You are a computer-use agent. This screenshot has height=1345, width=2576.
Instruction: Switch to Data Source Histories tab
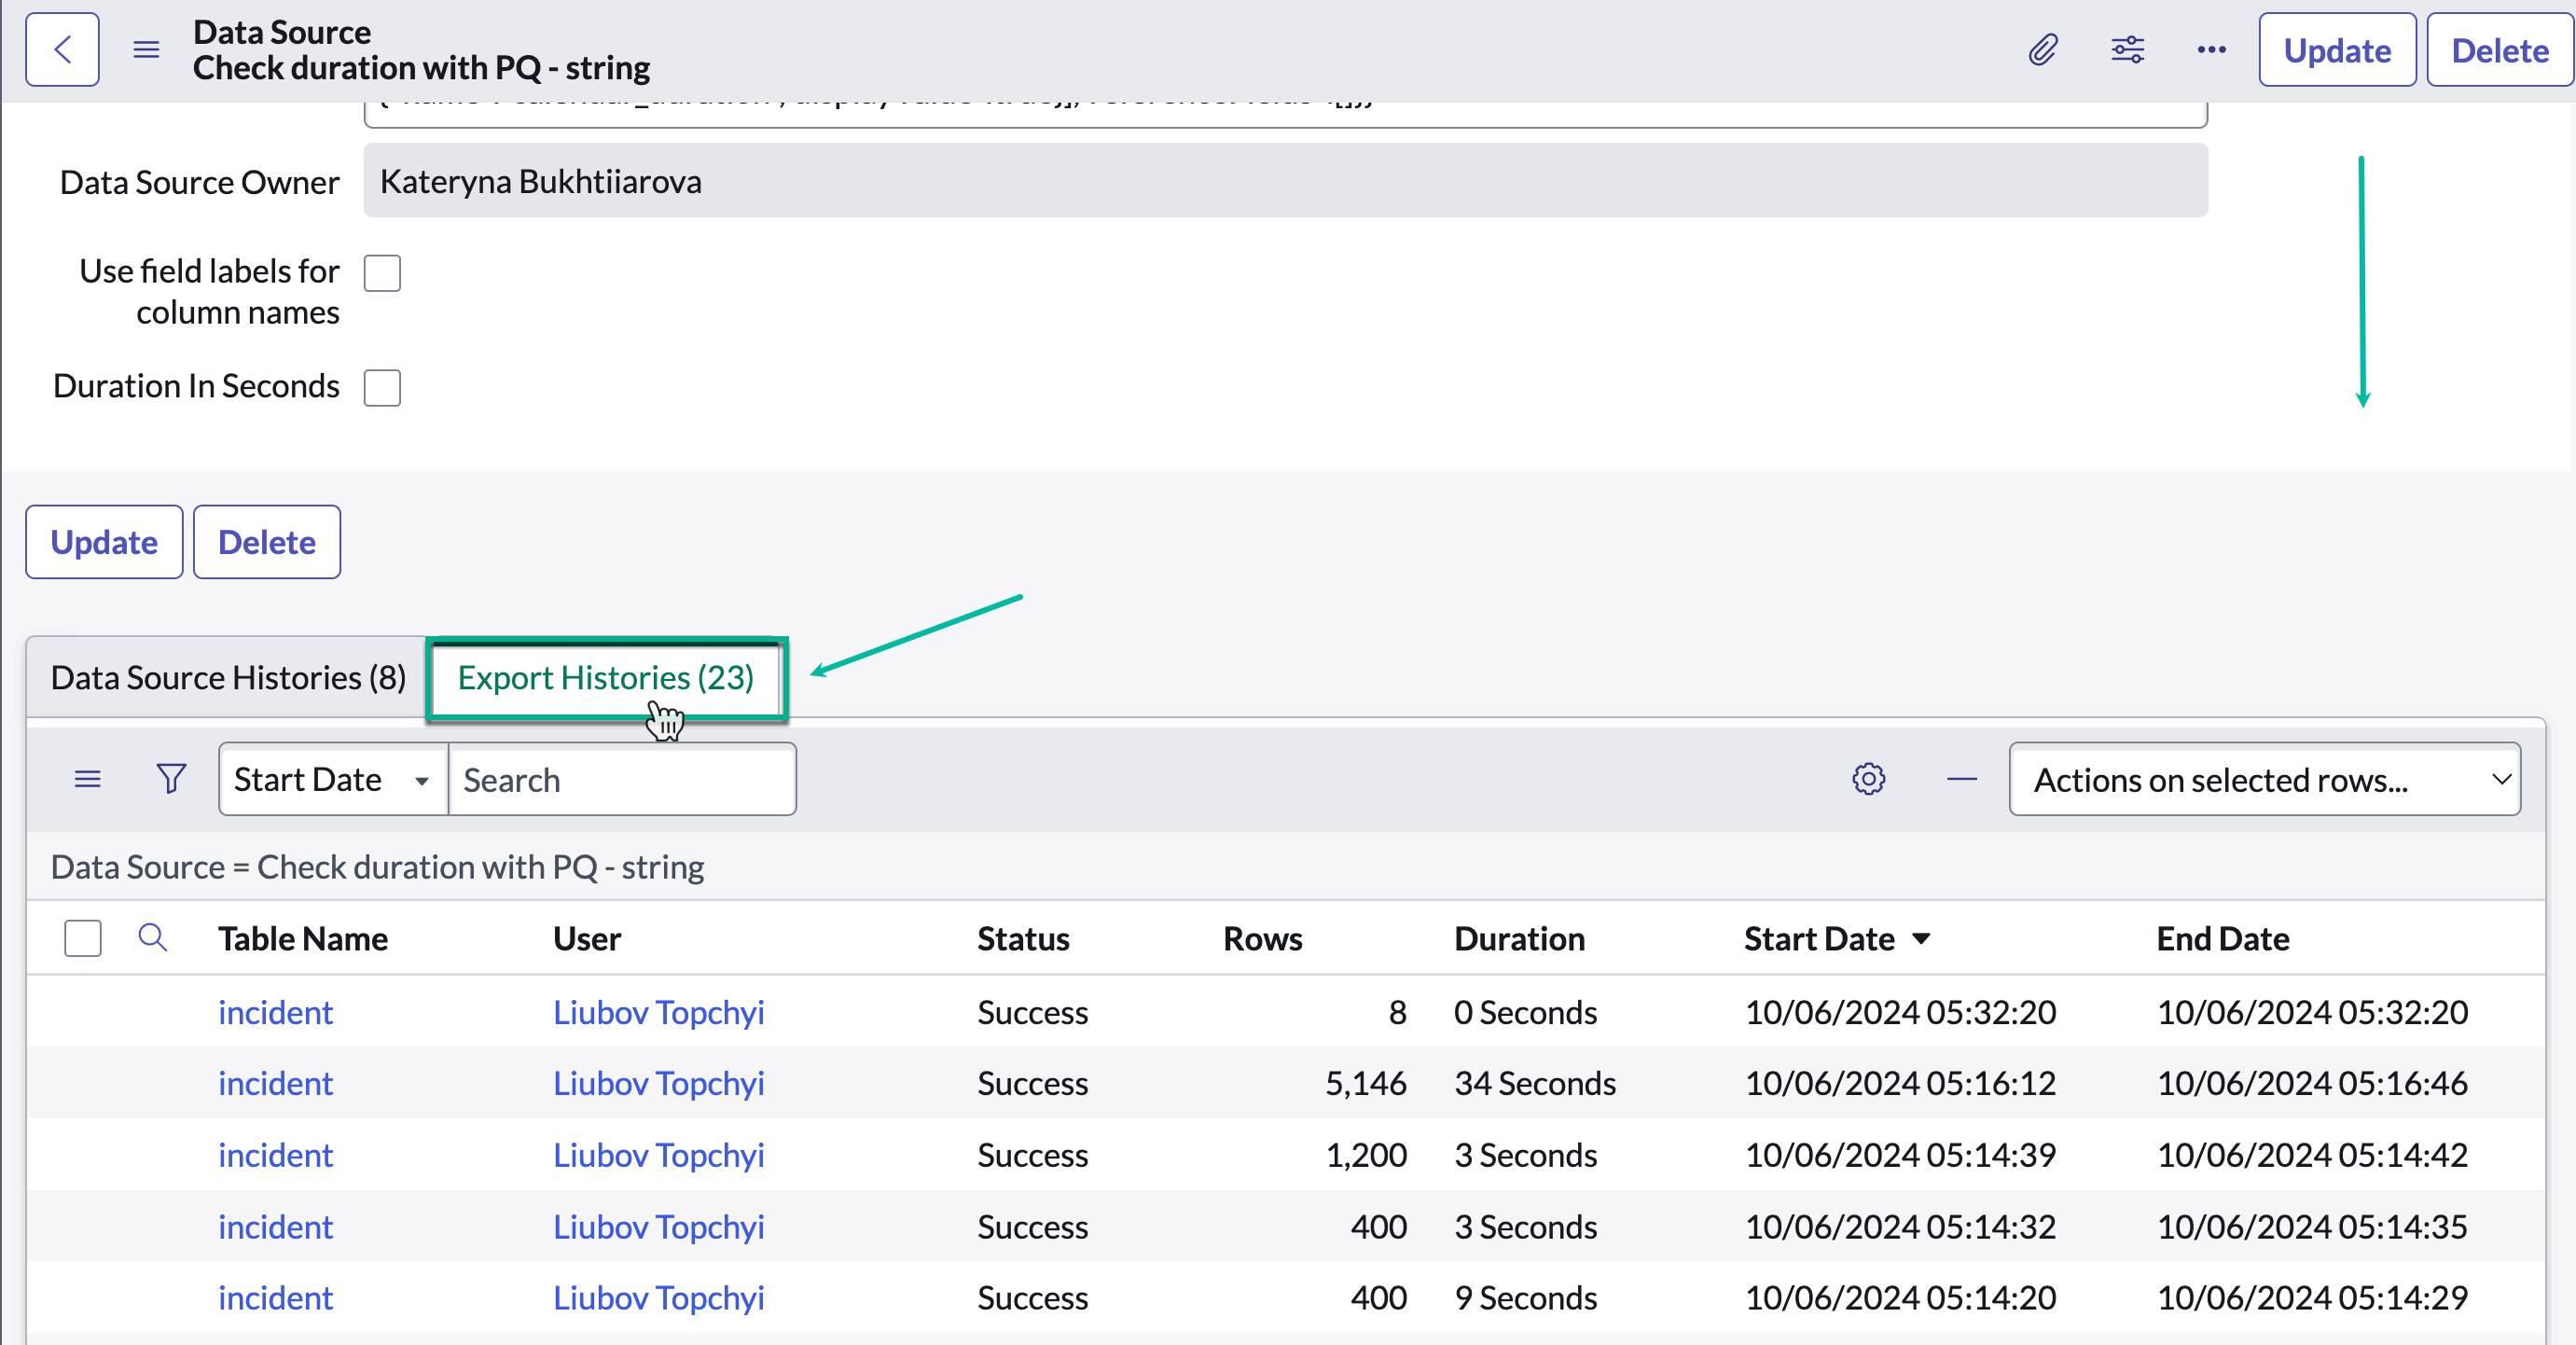(228, 678)
